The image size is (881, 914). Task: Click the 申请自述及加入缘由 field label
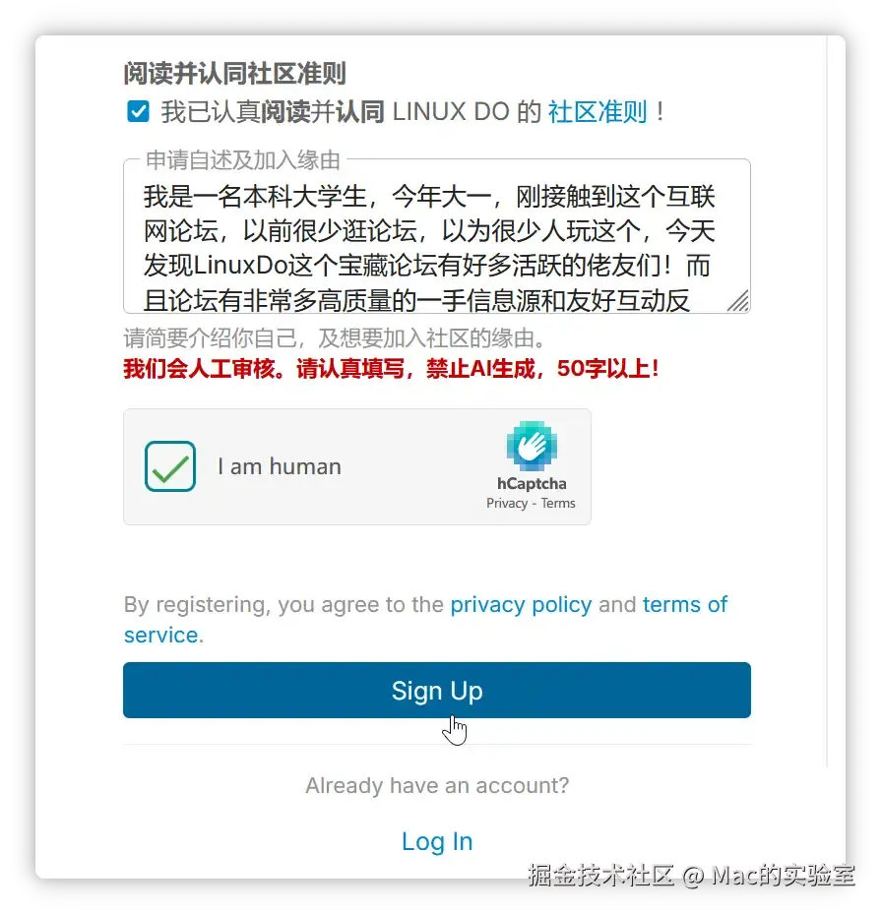click(x=243, y=159)
